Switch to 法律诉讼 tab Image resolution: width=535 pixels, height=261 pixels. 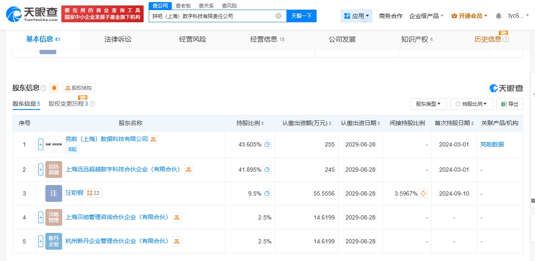[118, 39]
